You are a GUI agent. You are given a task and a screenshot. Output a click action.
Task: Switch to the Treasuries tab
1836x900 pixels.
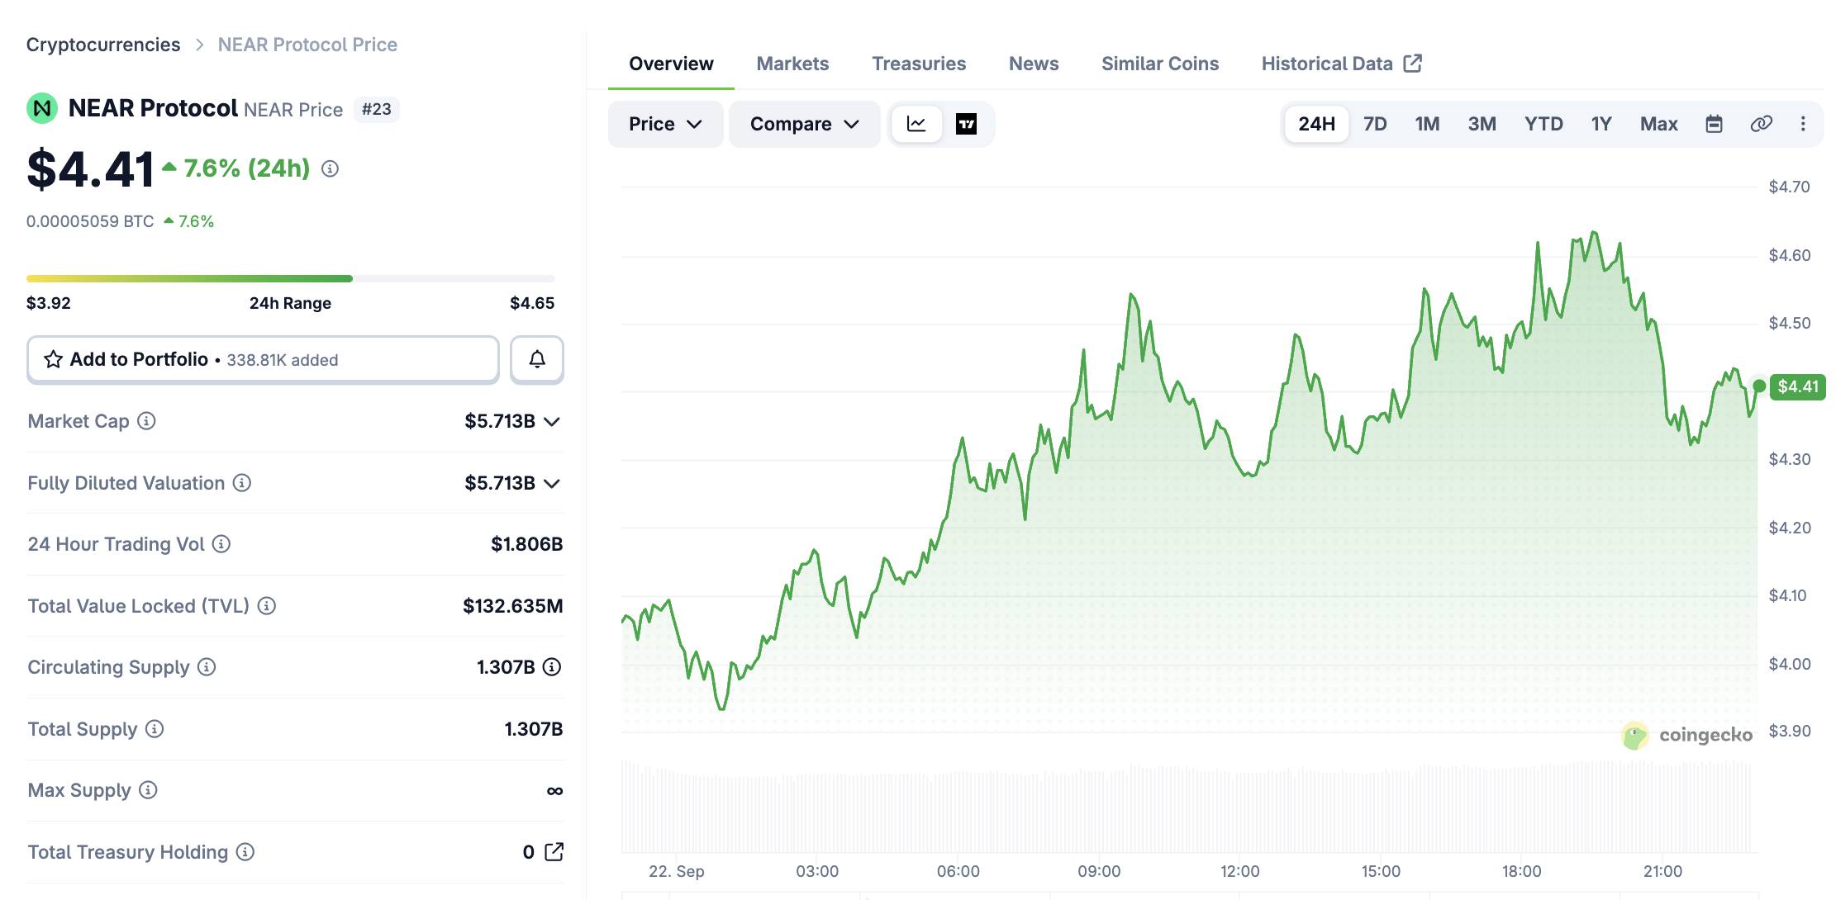pyautogui.click(x=919, y=64)
